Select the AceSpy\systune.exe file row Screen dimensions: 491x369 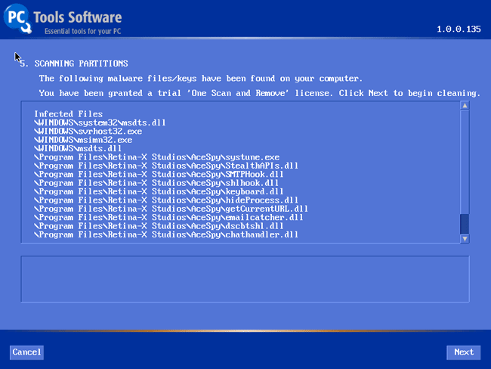(157, 157)
